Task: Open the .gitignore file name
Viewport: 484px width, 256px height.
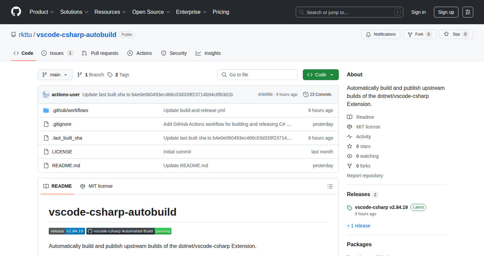Action: 62,124
